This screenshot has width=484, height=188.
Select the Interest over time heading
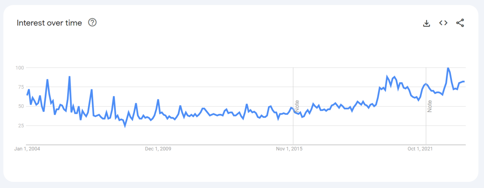point(49,23)
